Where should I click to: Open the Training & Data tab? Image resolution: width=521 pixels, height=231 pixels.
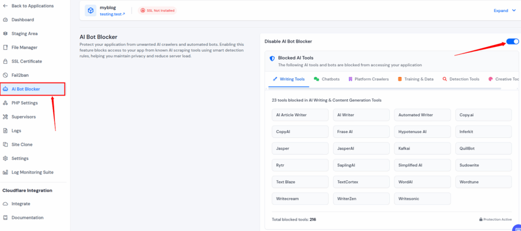coord(415,79)
